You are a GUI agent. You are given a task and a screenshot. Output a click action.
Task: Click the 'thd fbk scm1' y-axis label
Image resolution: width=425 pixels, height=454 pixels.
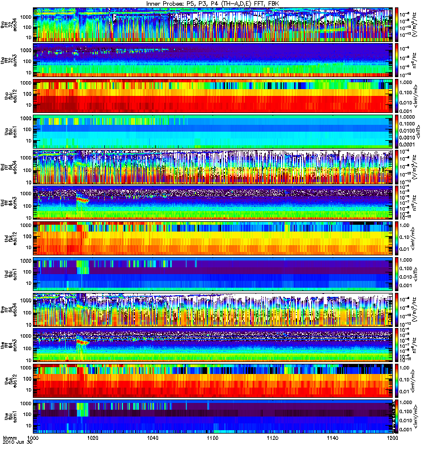pyautogui.click(x=11, y=274)
